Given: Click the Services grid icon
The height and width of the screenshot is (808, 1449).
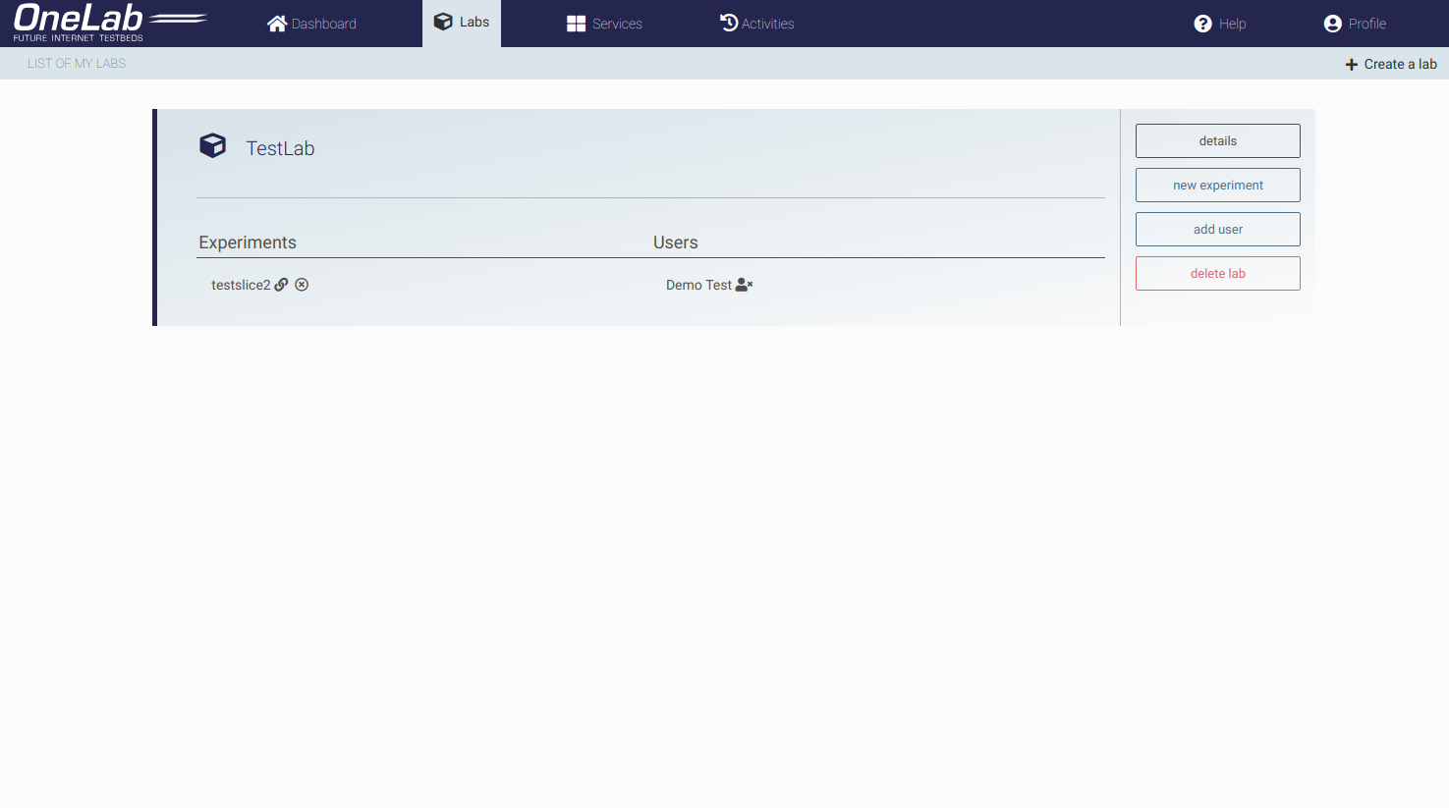Looking at the screenshot, I should (576, 24).
